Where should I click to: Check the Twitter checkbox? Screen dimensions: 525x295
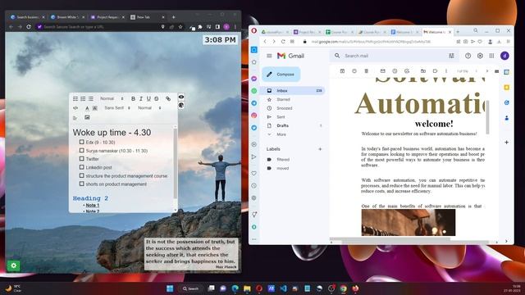coord(82,159)
